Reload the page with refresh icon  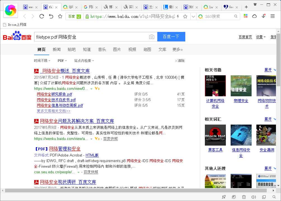pyautogui.click(x=42, y=16)
